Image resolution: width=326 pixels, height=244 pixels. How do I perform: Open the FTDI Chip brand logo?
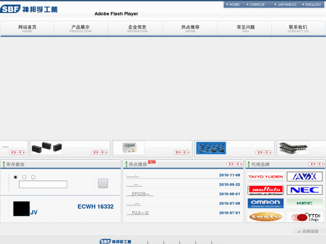click(x=304, y=217)
